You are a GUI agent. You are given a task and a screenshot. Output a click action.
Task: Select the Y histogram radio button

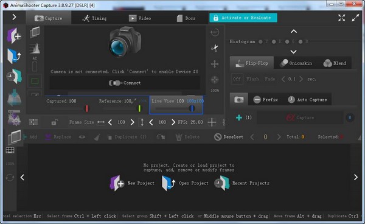pos(260,41)
